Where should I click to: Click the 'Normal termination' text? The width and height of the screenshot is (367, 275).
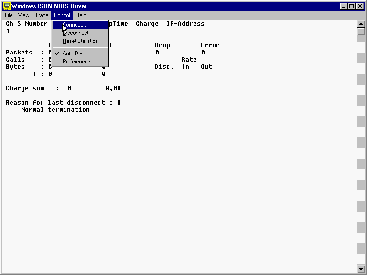55,110
